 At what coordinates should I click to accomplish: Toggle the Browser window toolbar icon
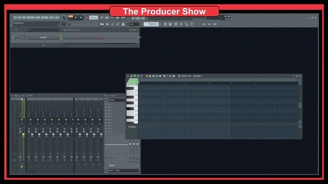(187, 24)
